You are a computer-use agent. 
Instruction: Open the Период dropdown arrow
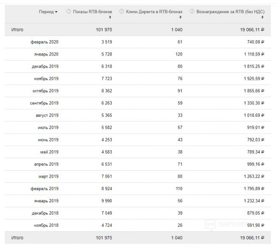56,12
